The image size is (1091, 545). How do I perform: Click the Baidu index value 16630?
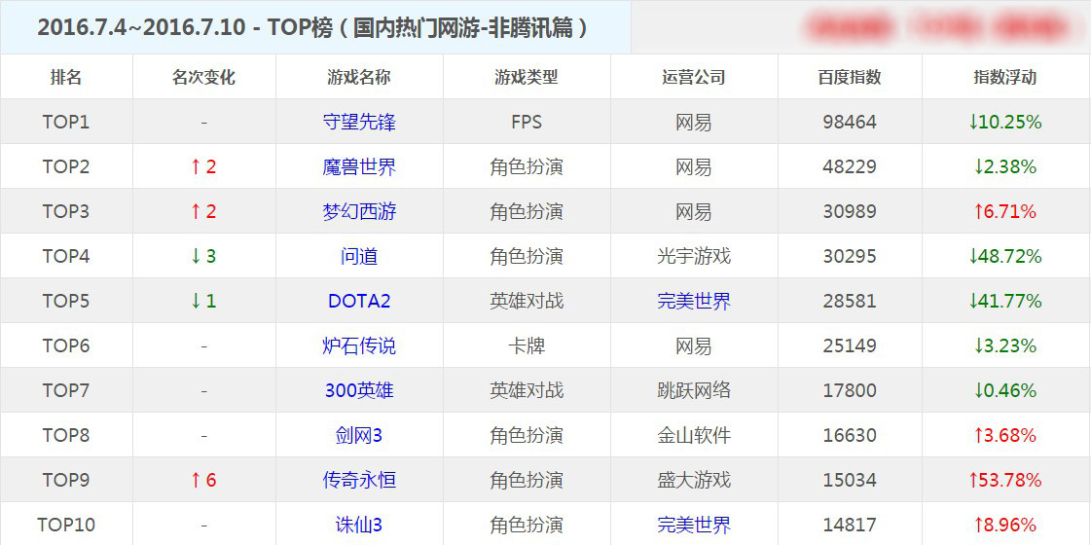click(x=850, y=435)
